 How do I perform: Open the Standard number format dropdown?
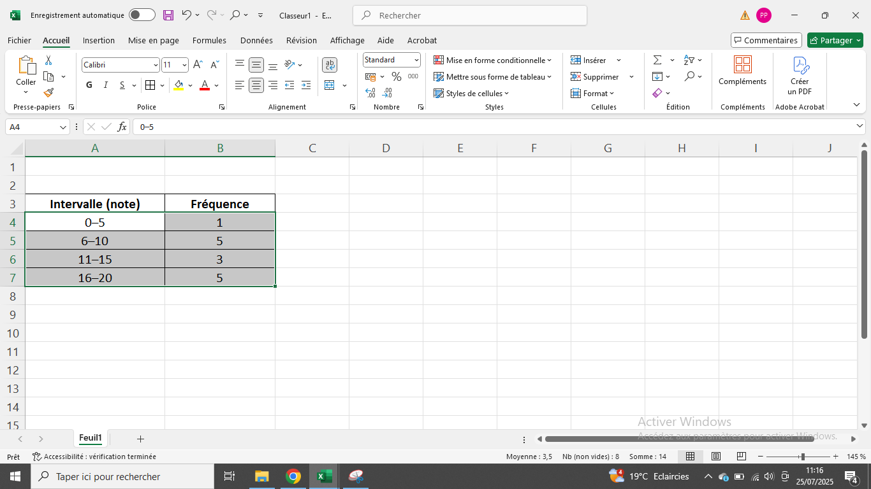[416, 60]
